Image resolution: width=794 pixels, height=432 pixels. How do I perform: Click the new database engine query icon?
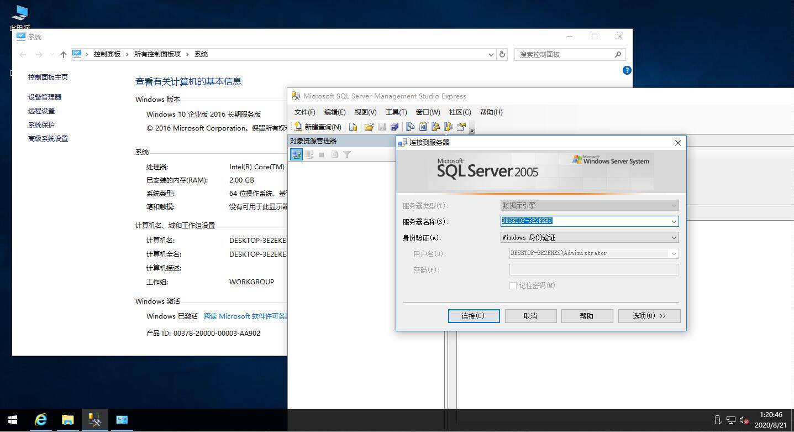pyautogui.click(x=353, y=127)
